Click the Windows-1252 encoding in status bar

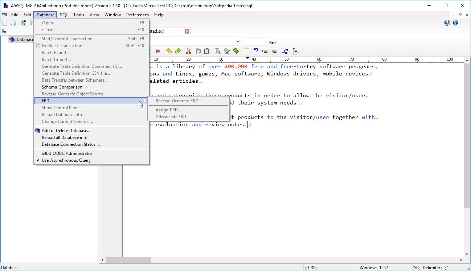pyautogui.click(x=373, y=268)
